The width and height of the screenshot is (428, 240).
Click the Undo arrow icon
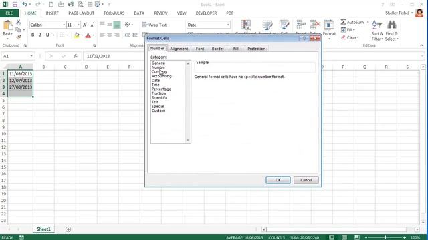[25, 5]
